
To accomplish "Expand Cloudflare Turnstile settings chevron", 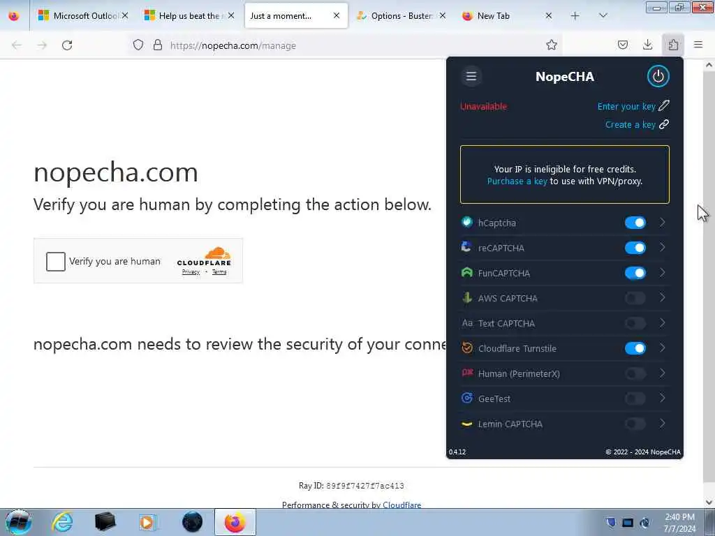I will 663,348.
